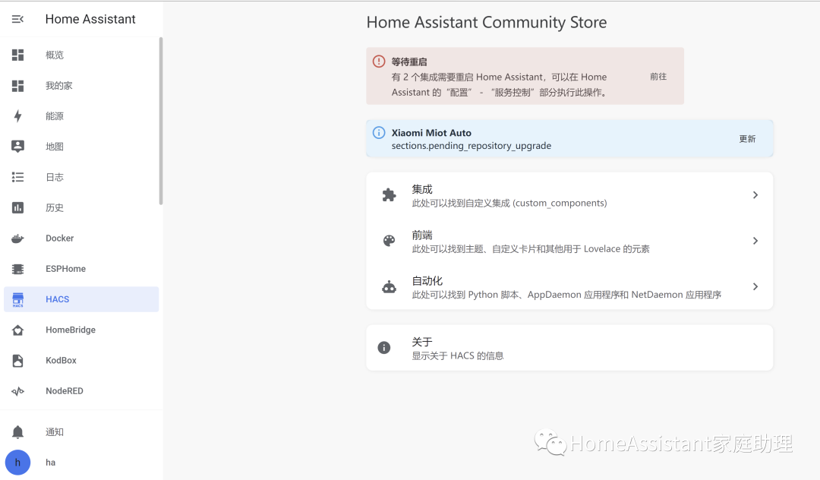Click the 概览 dashboard icon
The image size is (820, 480).
pos(17,55)
